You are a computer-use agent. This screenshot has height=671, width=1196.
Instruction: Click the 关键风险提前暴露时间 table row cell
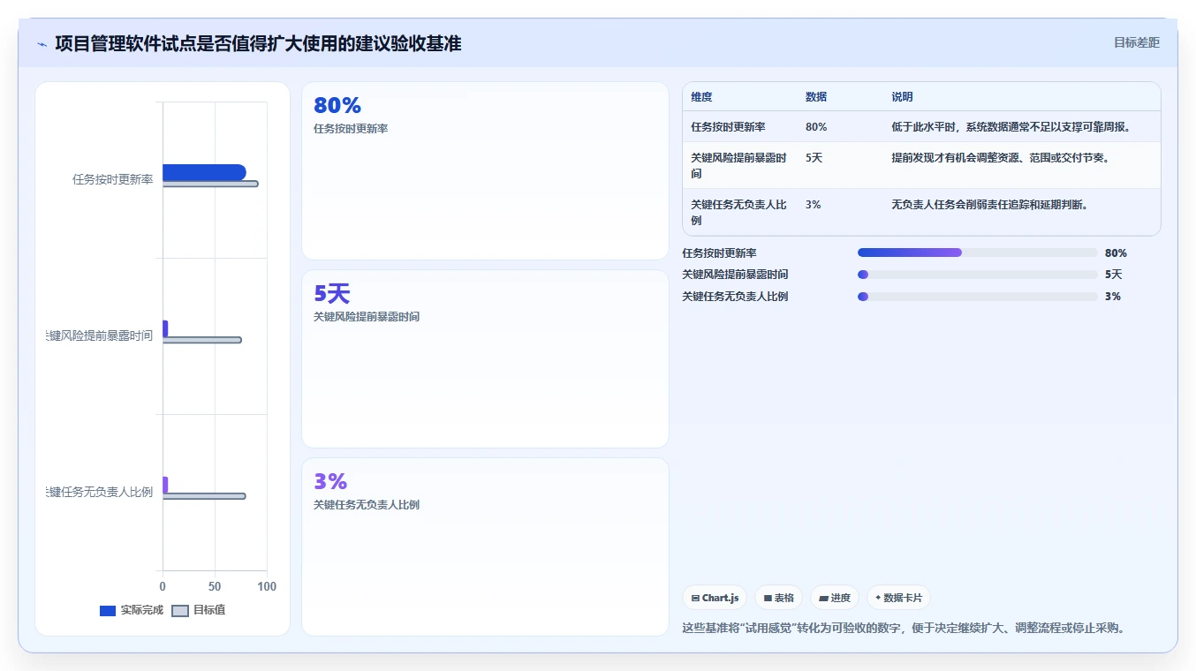tap(739, 165)
